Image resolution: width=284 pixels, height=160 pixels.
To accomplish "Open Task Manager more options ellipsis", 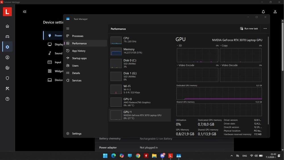I will (265, 28).
